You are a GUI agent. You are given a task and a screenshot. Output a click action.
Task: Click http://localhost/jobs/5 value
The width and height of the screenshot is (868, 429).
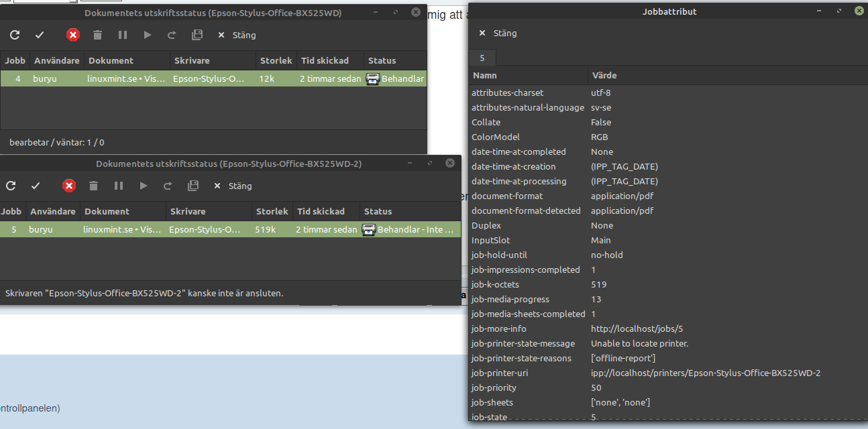(637, 328)
